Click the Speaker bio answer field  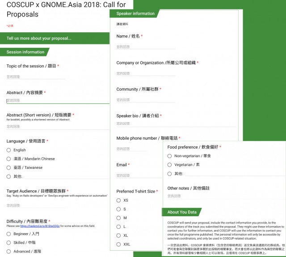(x=176, y=124)
